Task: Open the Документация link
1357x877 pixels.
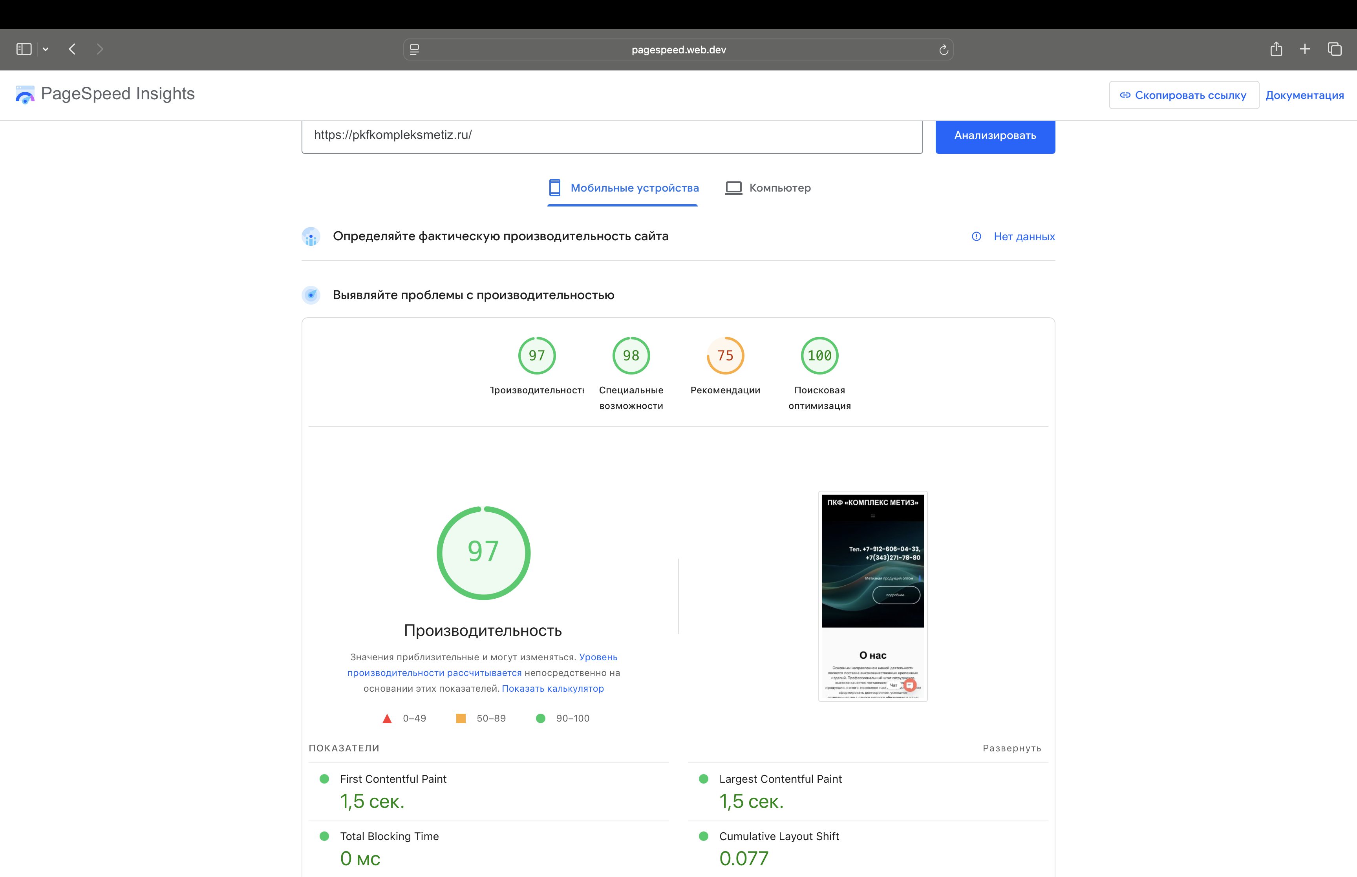Action: (1304, 95)
